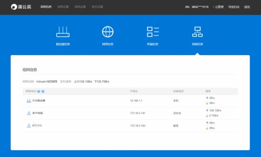Screen dimensions: 261x157
Task: Select the X3A路由器 member name
Action: (39, 101)
